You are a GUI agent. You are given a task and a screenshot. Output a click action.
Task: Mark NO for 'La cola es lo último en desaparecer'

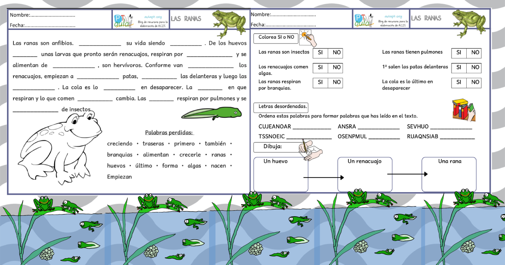pyautogui.click(x=474, y=83)
